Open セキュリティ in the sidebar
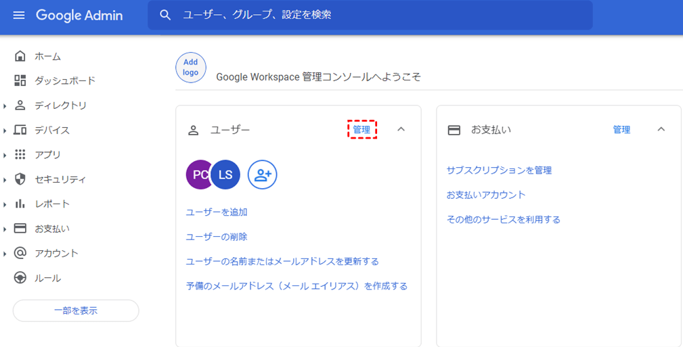 (60, 179)
